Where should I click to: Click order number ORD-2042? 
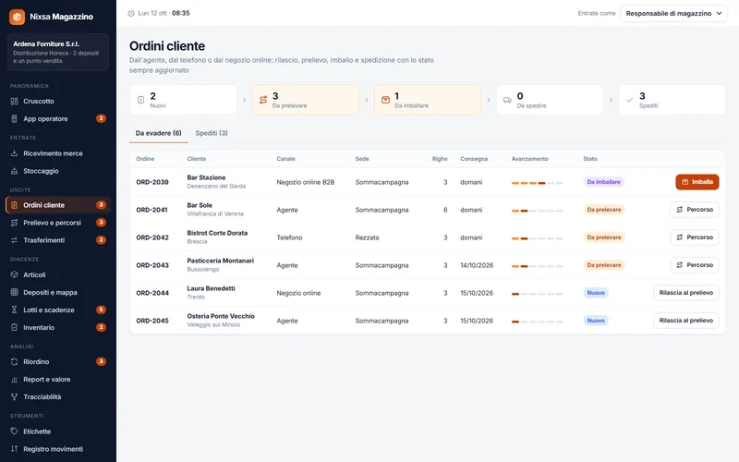[x=152, y=237]
